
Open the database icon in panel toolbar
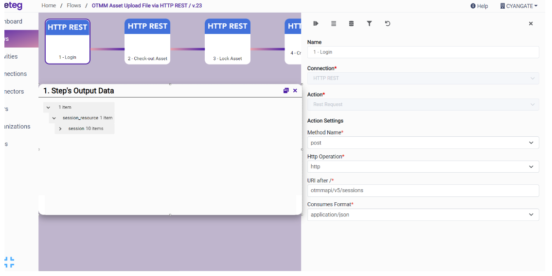351,23
